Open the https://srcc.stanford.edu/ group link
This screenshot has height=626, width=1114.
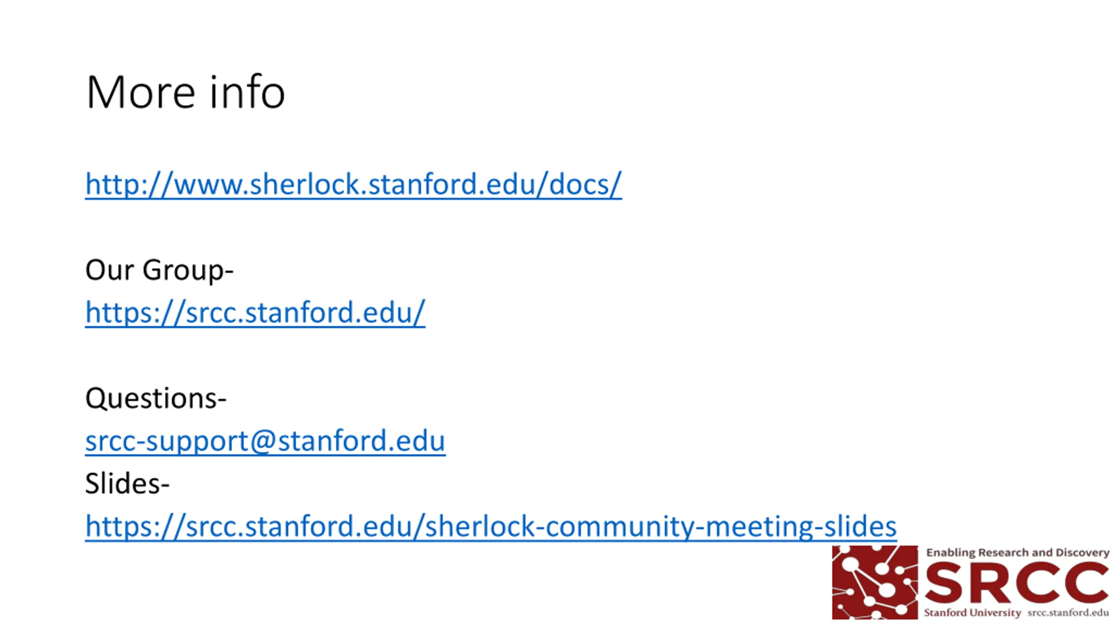[255, 312]
